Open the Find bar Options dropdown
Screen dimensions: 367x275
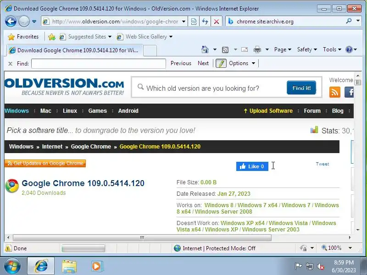242,63
